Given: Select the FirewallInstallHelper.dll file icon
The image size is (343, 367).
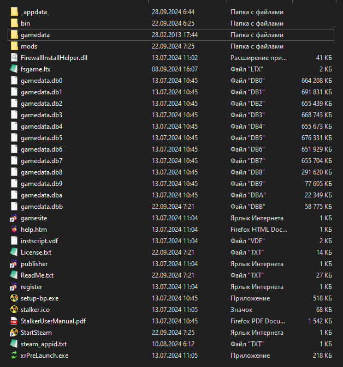Looking at the screenshot, I should pyautogui.click(x=14, y=58).
